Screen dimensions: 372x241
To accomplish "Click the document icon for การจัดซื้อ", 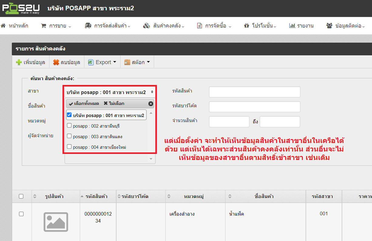I will pyautogui.click(x=199, y=26).
